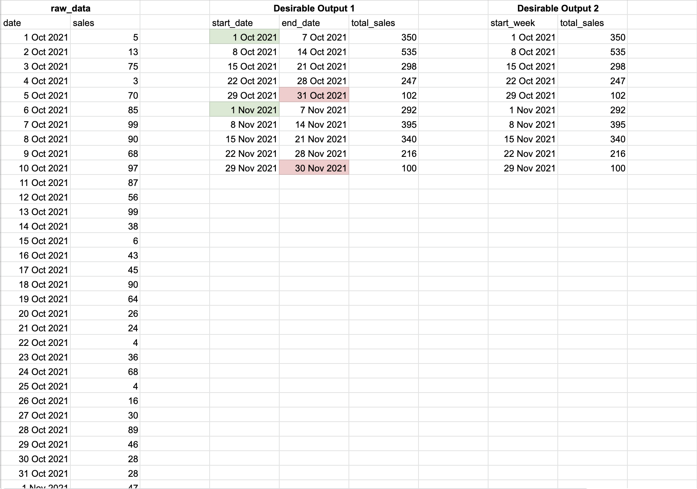Viewport: 697px width, 489px height.
Task: Click "22 Nov 2021" in the start_date column
Action: coord(244,153)
